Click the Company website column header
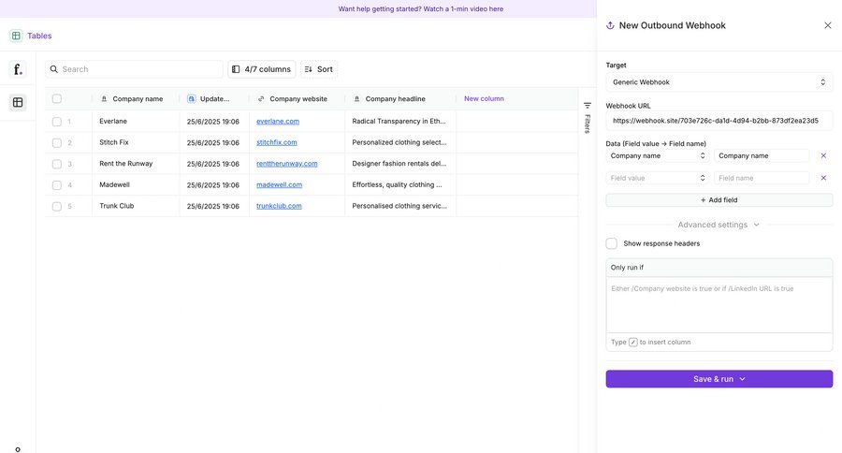This screenshot has width=842, height=453. tap(297, 99)
